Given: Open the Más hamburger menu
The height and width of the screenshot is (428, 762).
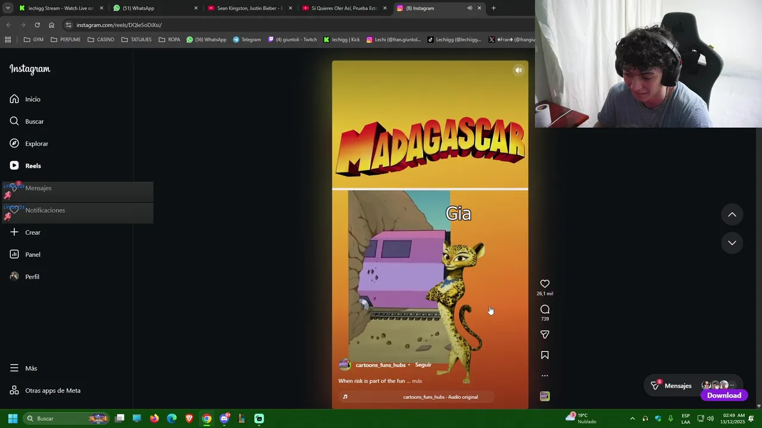Looking at the screenshot, I should point(23,368).
